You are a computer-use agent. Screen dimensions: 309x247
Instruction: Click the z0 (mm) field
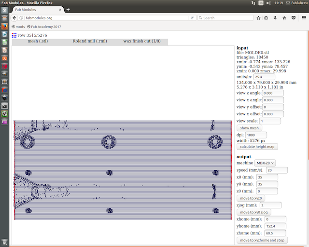267,191
